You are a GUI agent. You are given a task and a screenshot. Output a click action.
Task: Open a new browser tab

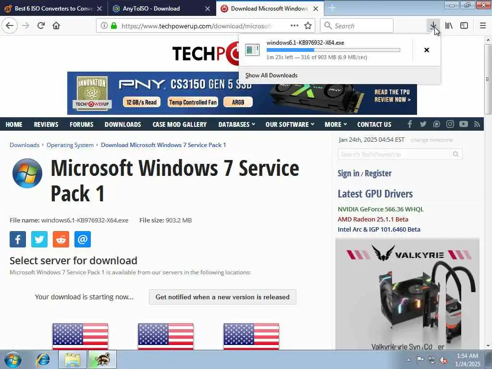tap(332, 9)
